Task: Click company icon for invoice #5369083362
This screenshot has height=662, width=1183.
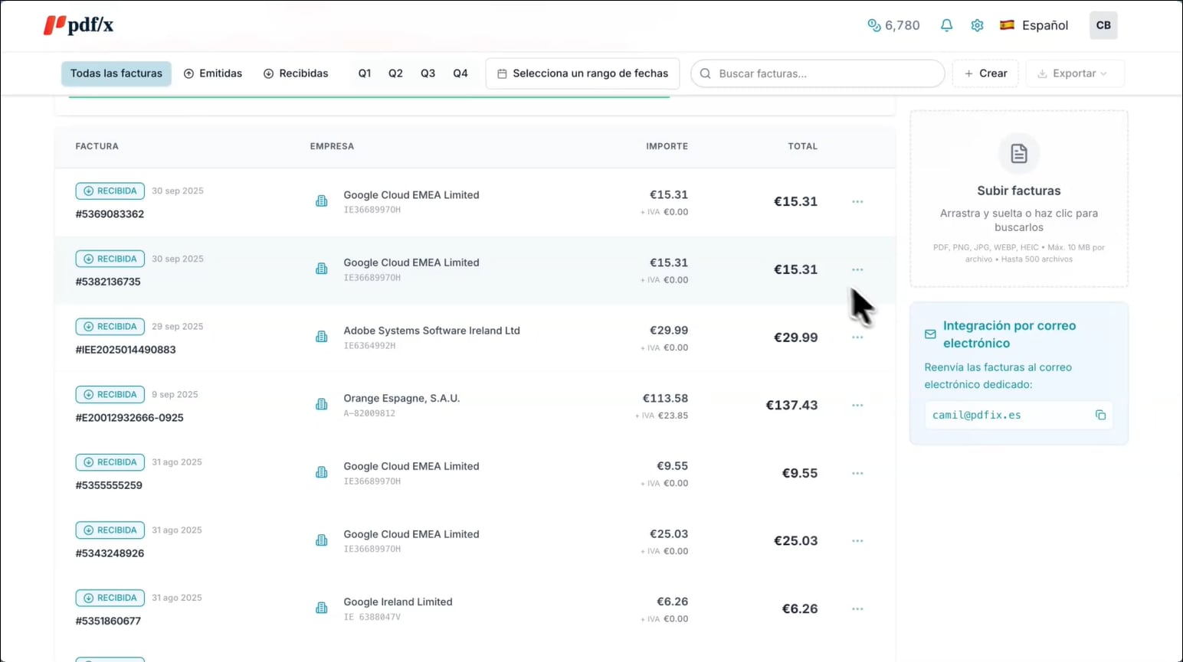Action: [x=322, y=201]
